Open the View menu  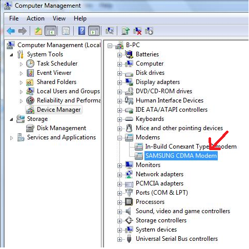[59, 18]
